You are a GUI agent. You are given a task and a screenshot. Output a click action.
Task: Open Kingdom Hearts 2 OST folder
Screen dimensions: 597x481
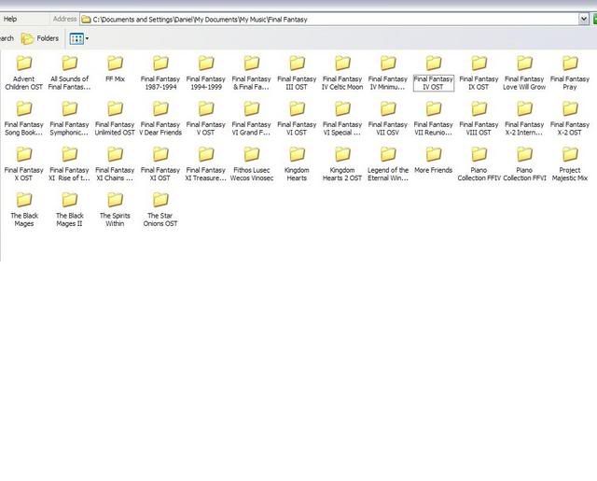(x=342, y=163)
